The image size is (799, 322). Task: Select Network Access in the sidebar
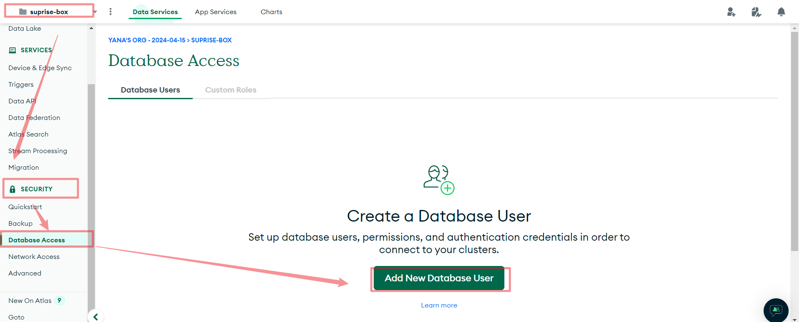pos(34,257)
